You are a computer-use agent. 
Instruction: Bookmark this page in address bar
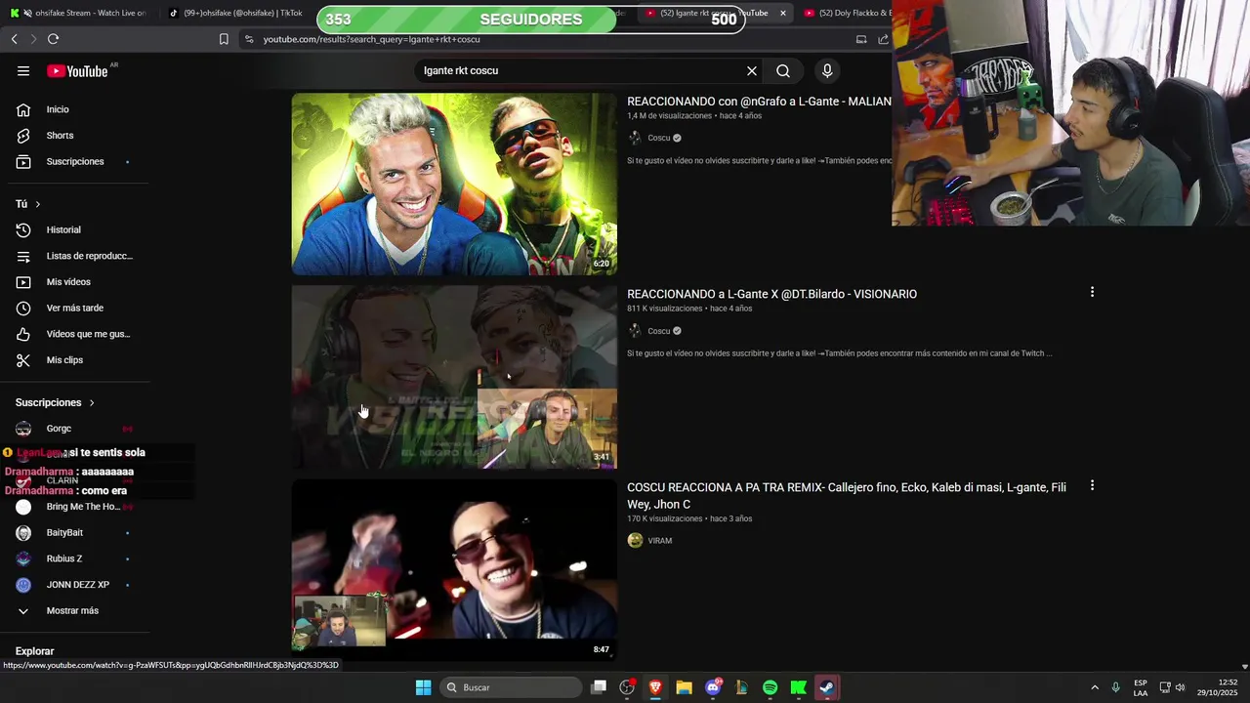224,39
